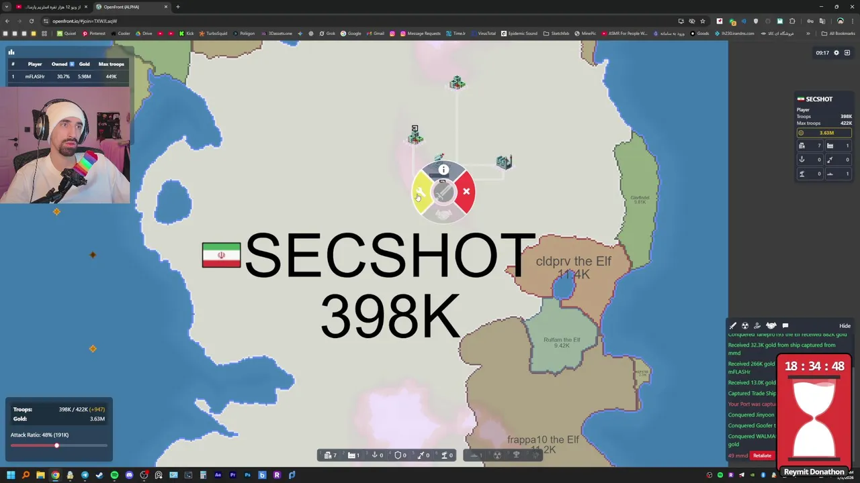
Task: Toggle the nuke events filter icon
Action: click(x=745, y=326)
